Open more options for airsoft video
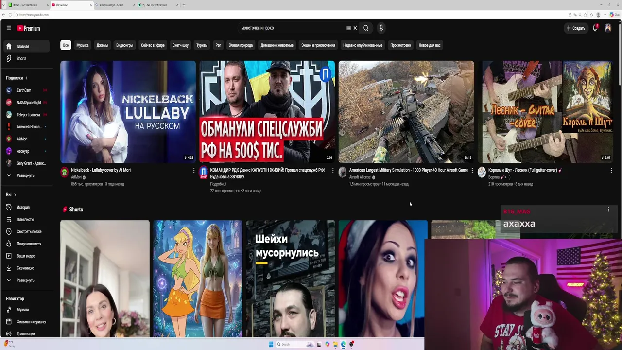The image size is (622, 350). point(472,171)
